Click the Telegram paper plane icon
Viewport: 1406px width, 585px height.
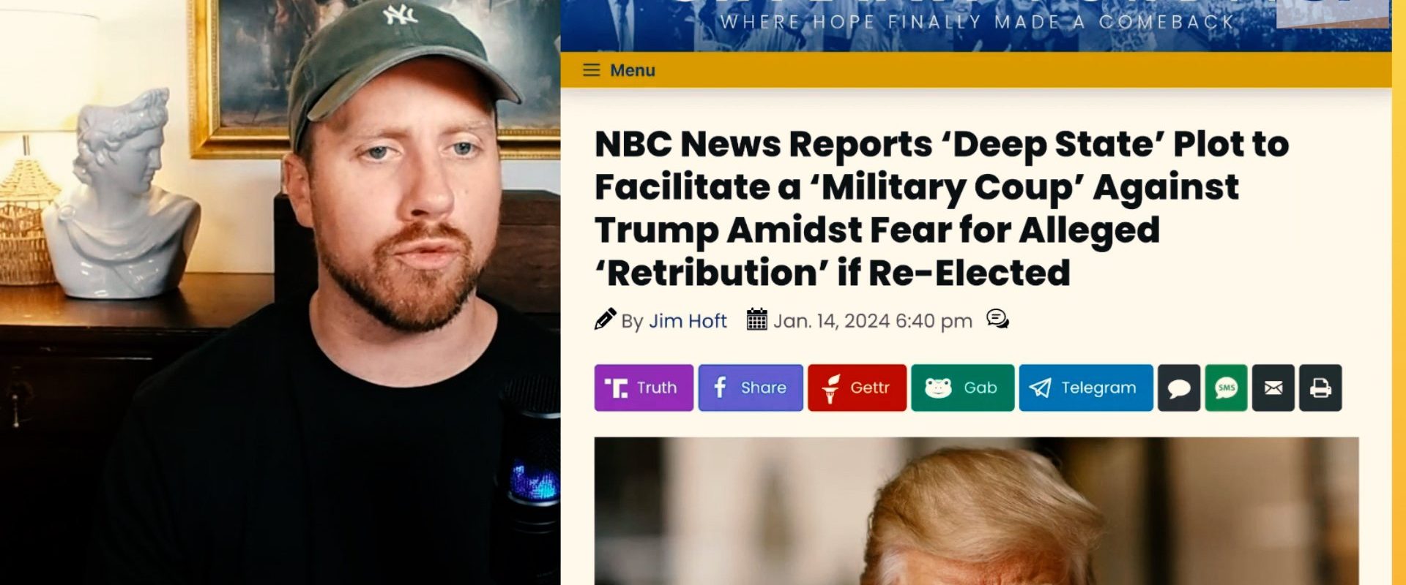pos(1040,388)
